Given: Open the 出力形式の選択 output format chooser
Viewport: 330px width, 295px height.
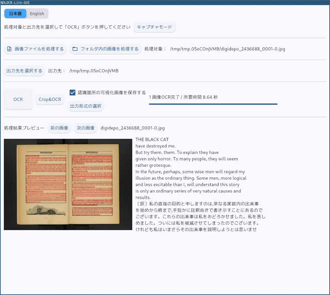Looking at the screenshot, I should click(86, 106).
